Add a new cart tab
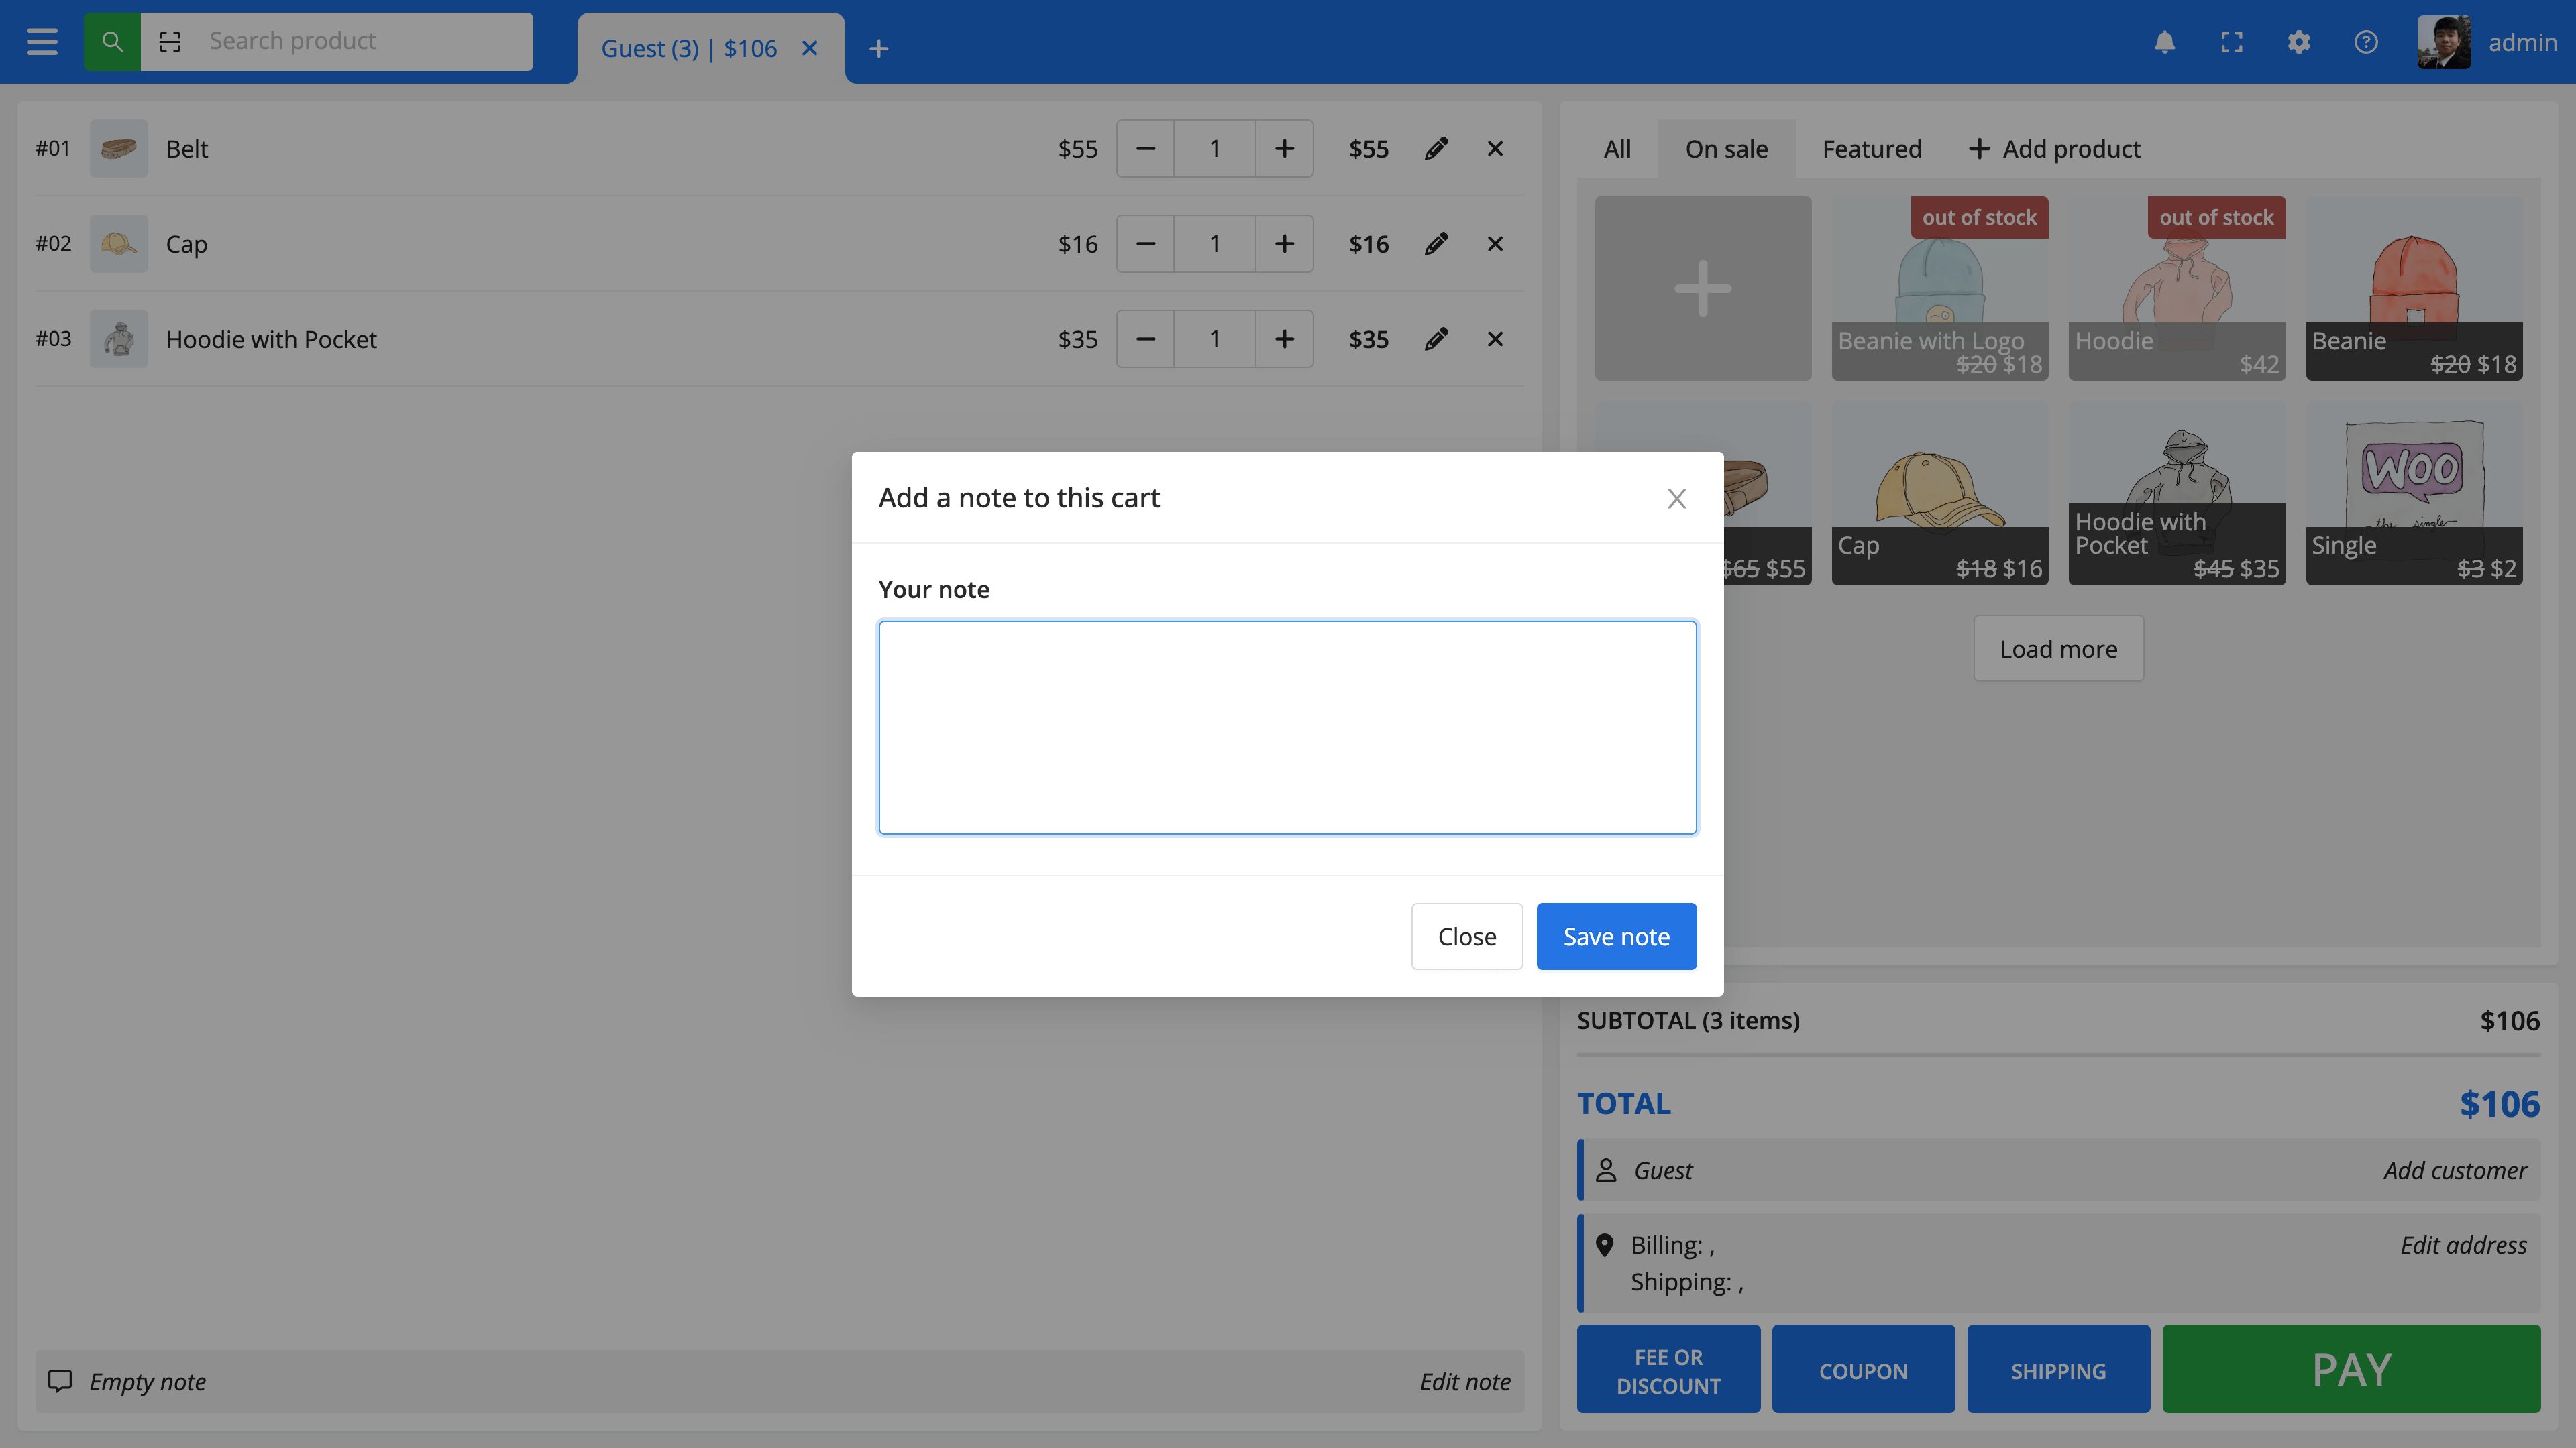 pos(878,48)
